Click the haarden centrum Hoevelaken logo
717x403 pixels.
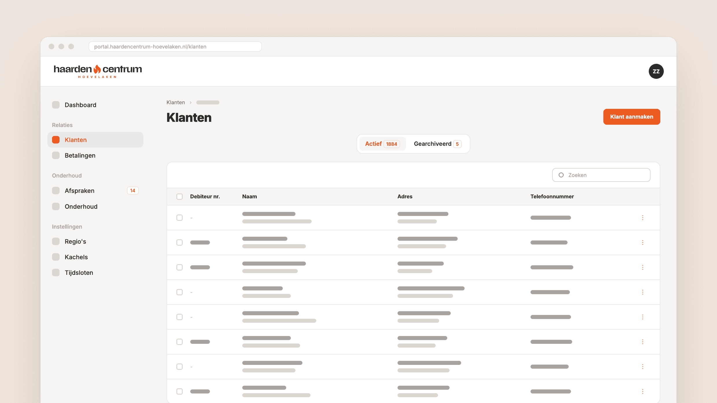tap(98, 71)
